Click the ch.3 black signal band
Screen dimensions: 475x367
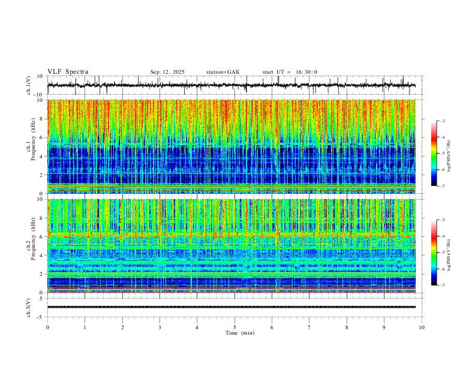point(232,307)
